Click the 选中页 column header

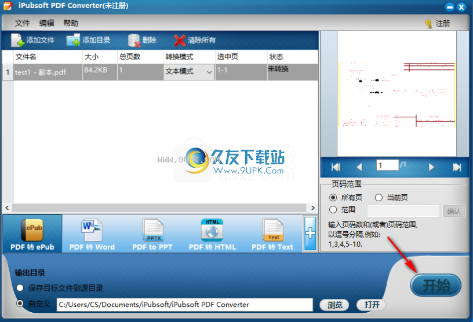[x=241, y=57]
